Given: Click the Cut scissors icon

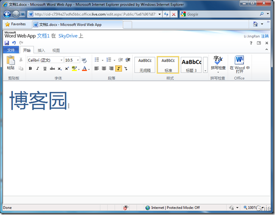Looking at the screenshot, I should tap(21, 59).
